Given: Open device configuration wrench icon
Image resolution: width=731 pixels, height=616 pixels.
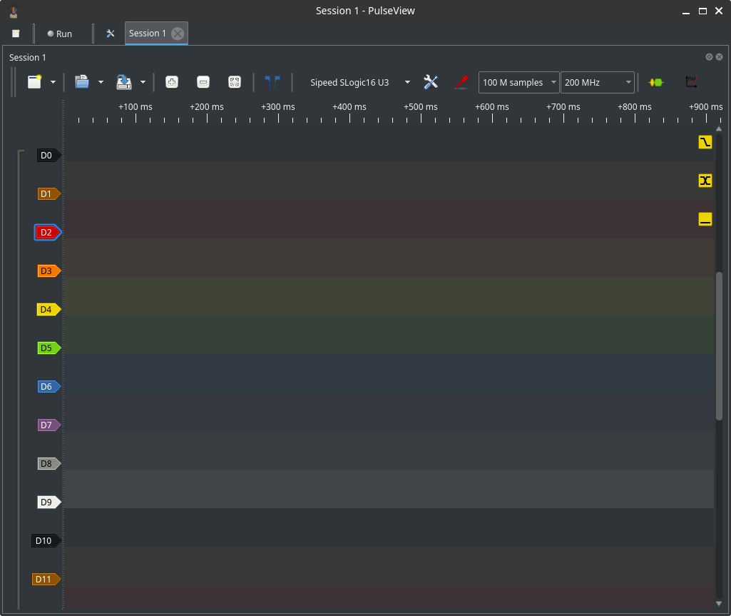Looking at the screenshot, I should tap(431, 82).
